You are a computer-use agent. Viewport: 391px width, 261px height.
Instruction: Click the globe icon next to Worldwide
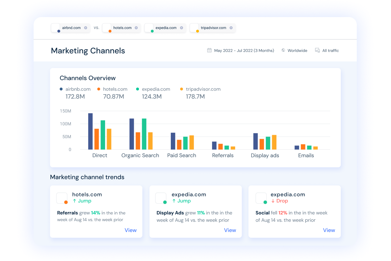[283, 50]
